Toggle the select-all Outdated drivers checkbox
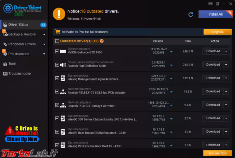Viewport: 235px width, 158px height. 57,41
